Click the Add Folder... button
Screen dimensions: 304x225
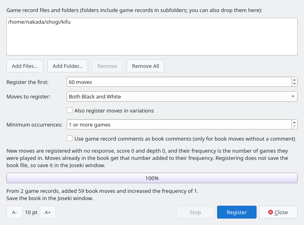(x=68, y=66)
